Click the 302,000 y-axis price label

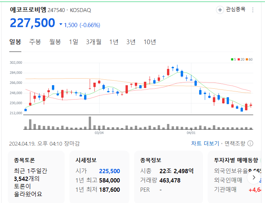pos(16,62)
